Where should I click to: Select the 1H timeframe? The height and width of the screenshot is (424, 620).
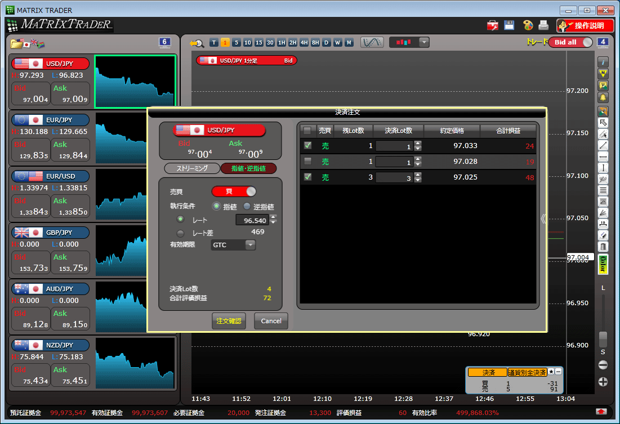282,43
